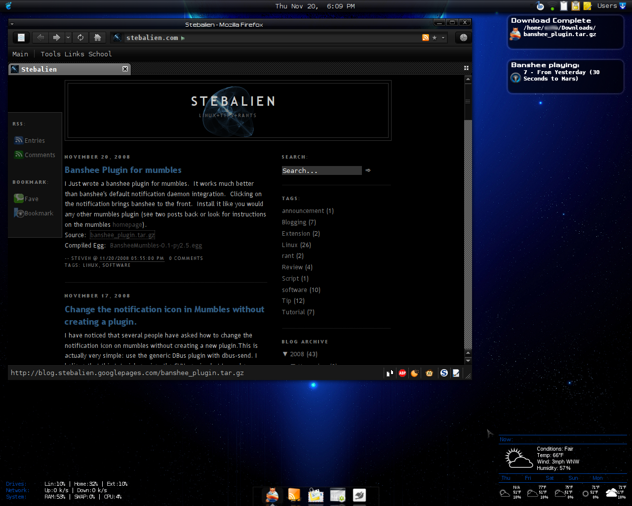Click the wireless network tray icon
632x506 pixels.
click(552, 6)
